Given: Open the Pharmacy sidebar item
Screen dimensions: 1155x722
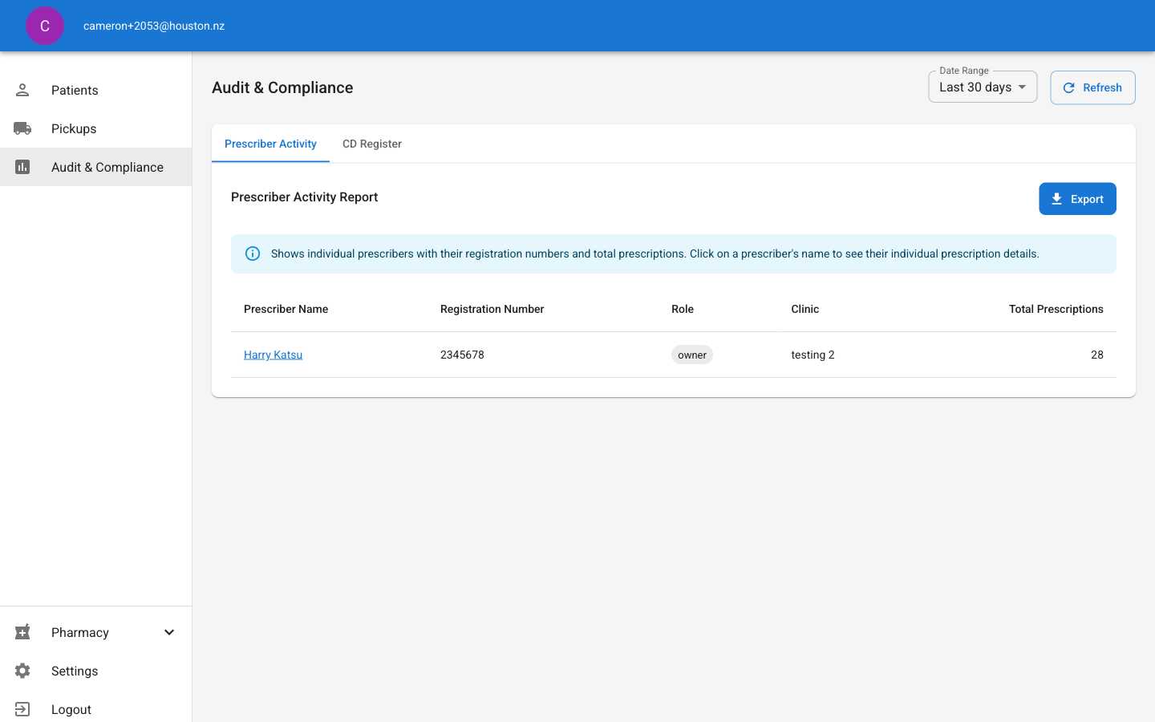Looking at the screenshot, I should pyautogui.click(x=96, y=632).
